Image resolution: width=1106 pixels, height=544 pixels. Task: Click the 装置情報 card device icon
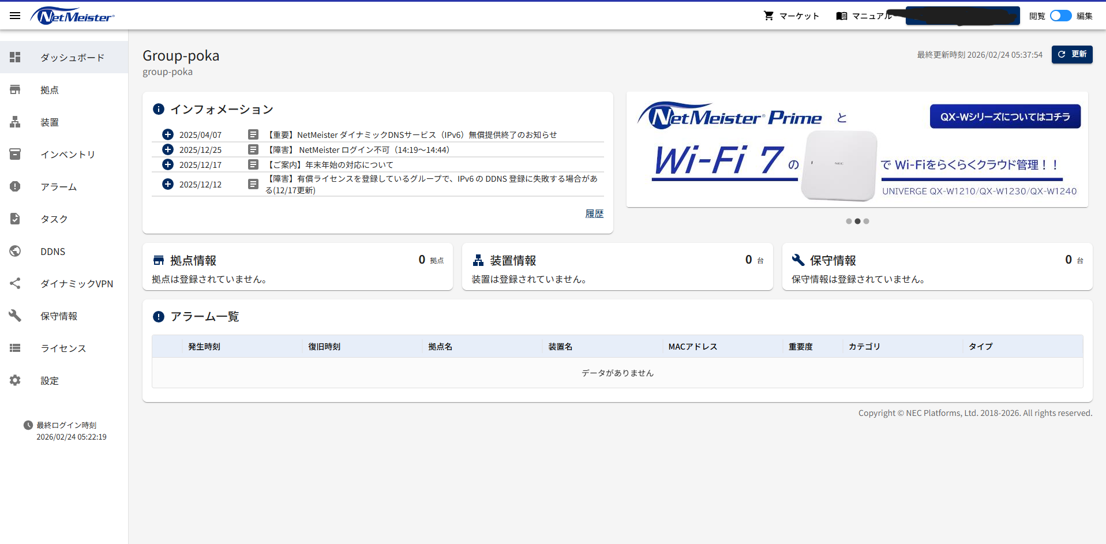478,260
